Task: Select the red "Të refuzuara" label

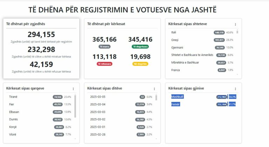Action: (104, 64)
